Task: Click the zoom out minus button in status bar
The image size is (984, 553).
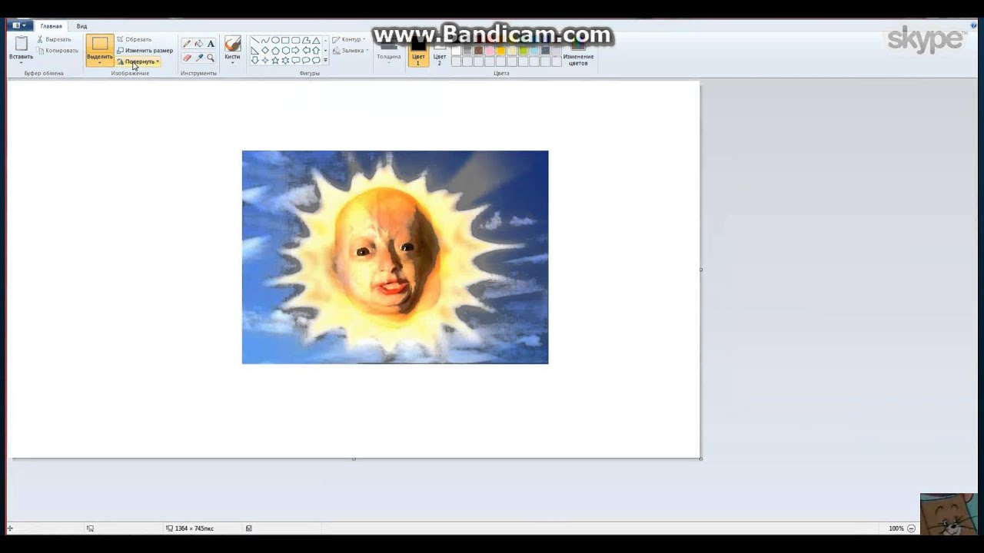Action: [912, 528]
